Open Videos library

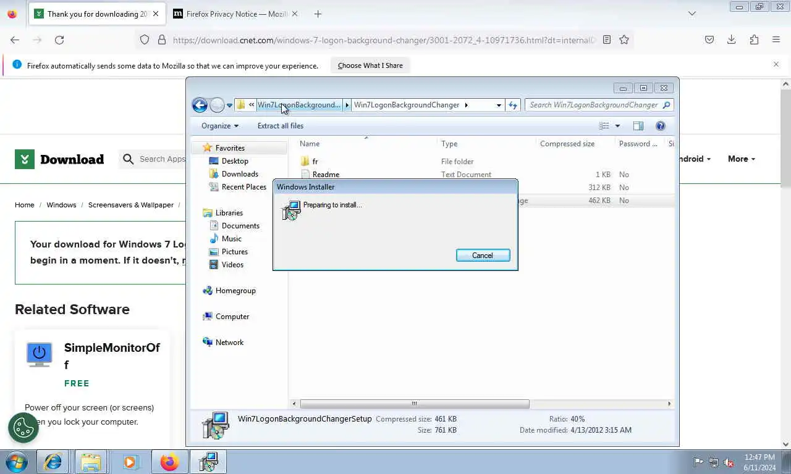(x=232, y=265)
